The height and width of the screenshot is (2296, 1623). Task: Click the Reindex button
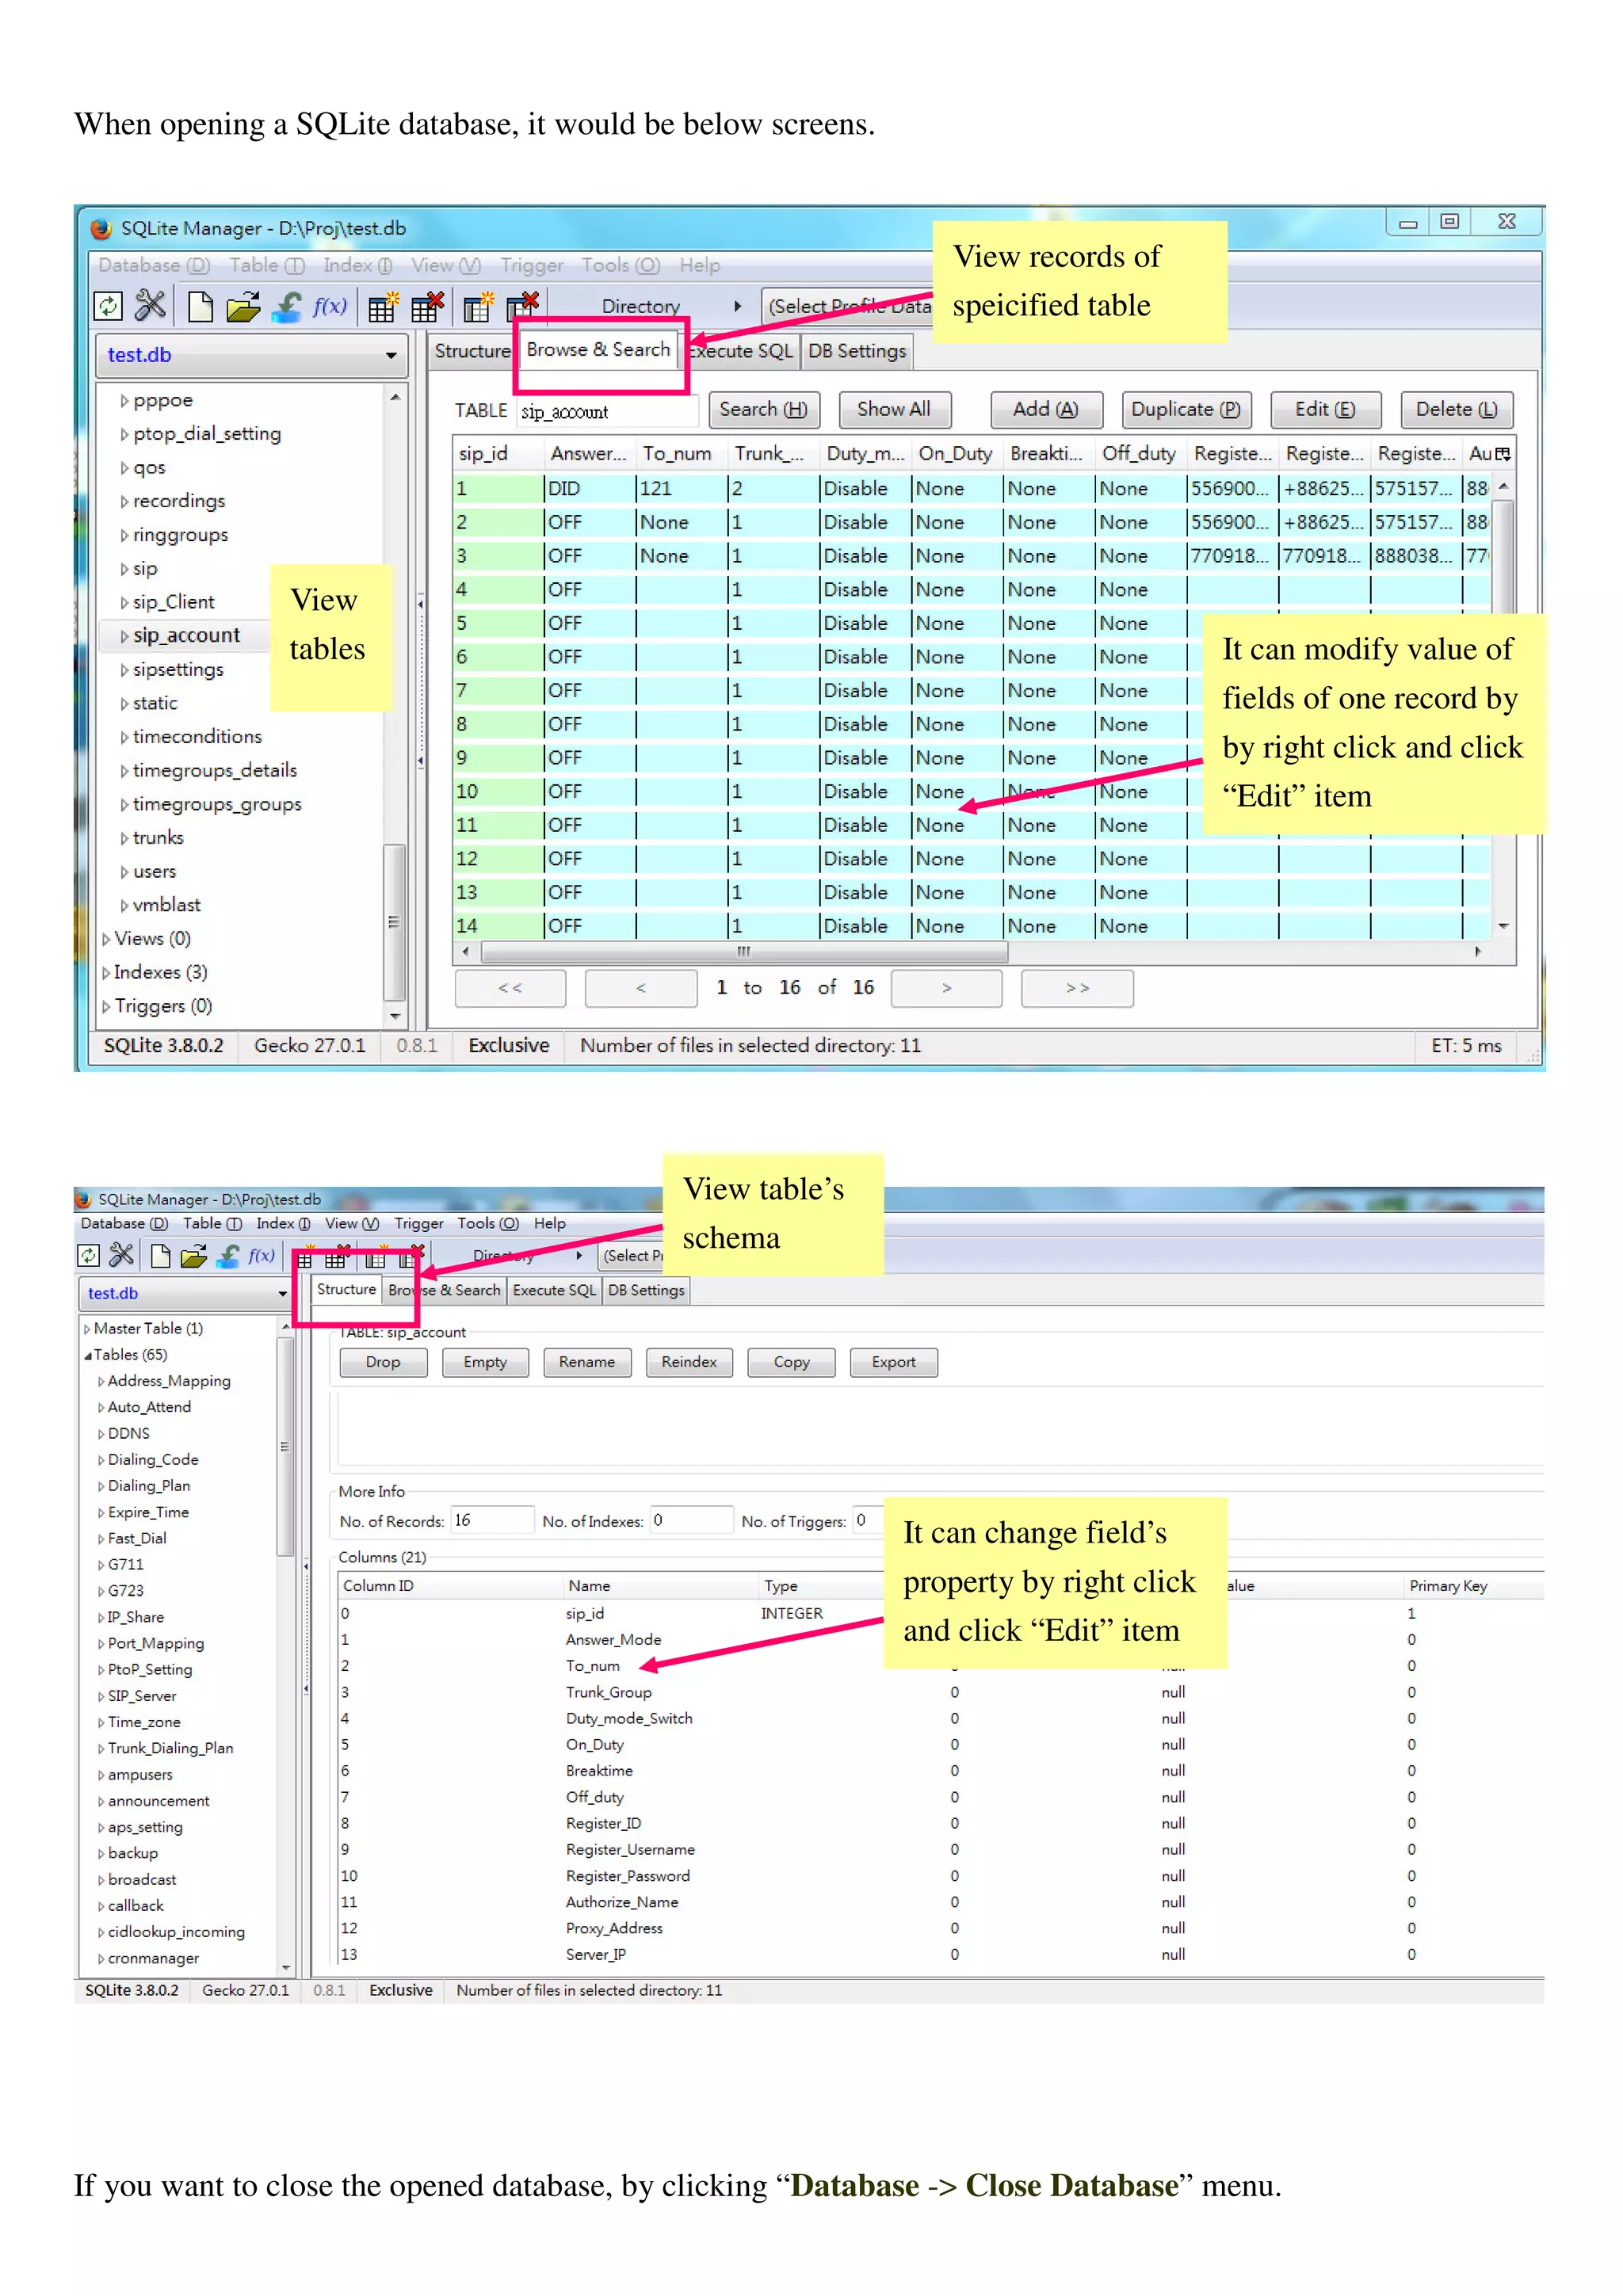click(689, 1362)
